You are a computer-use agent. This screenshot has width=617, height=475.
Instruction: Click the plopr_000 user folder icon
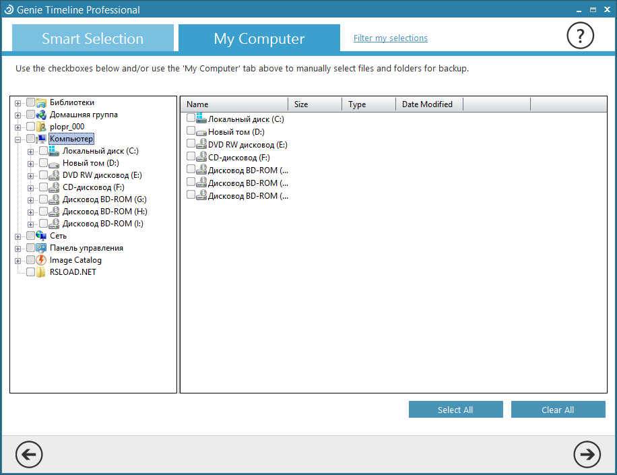coord(41,127)
